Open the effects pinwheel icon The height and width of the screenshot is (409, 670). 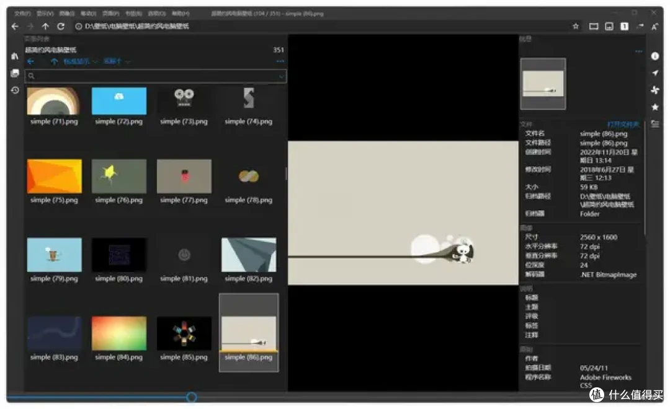(654, 90)
